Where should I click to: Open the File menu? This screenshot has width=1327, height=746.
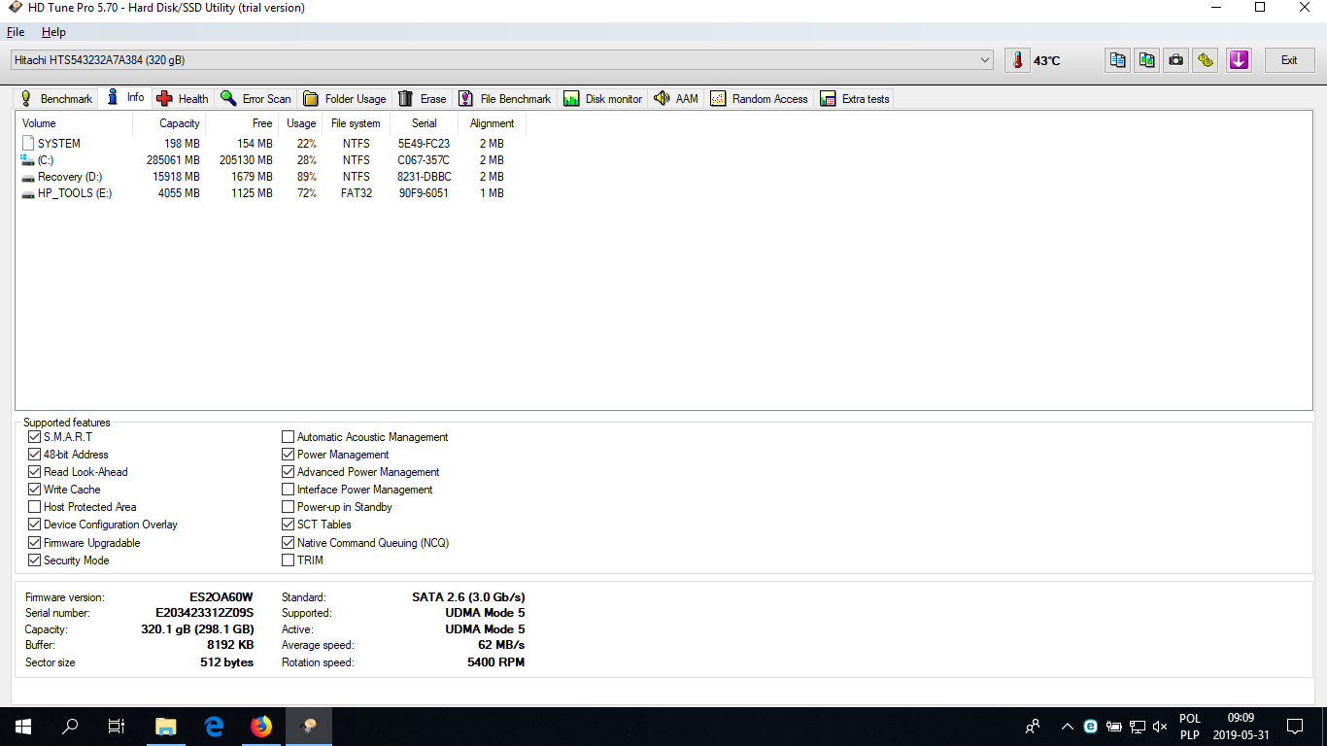pos(16,32)
